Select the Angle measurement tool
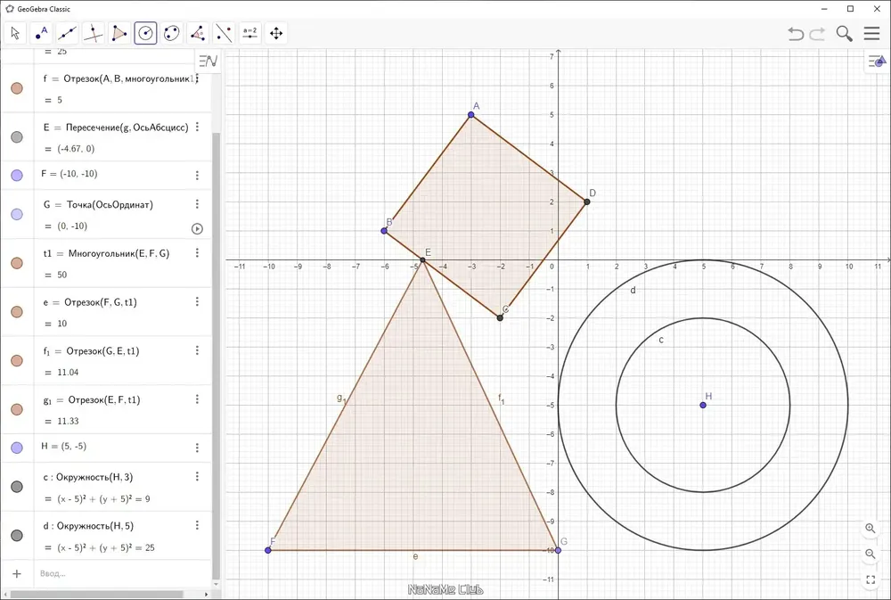891x600 pixels. (x=198, y=33)
